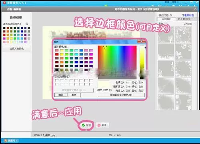Open the 下载素材包 link
Image resolution: width=200 pixels, height=144 pixels.
188,15
